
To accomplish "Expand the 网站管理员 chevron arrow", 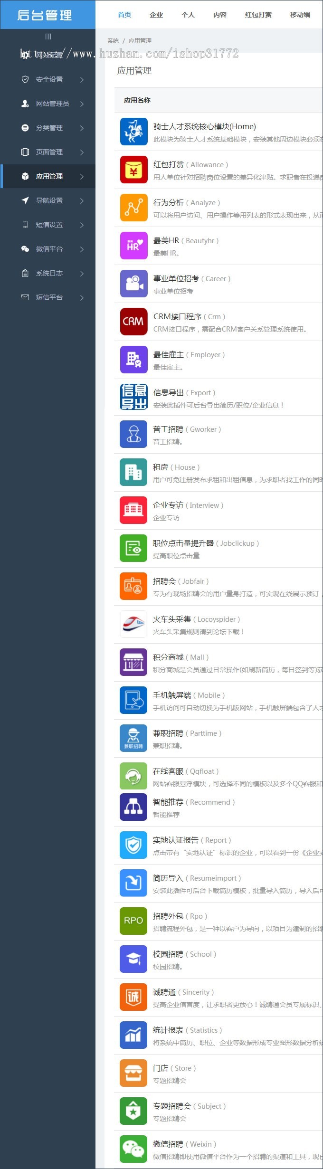I will [x=82, y=104].
